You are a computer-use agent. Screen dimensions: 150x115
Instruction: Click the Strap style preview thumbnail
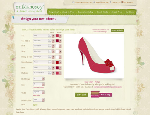pyautogui.click(x=50, y=51)
